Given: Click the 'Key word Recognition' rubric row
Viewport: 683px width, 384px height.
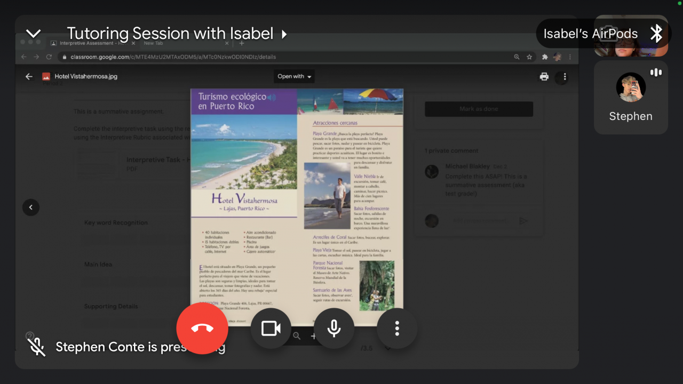Looking at the screenshot, I should [x=116, y=223].
